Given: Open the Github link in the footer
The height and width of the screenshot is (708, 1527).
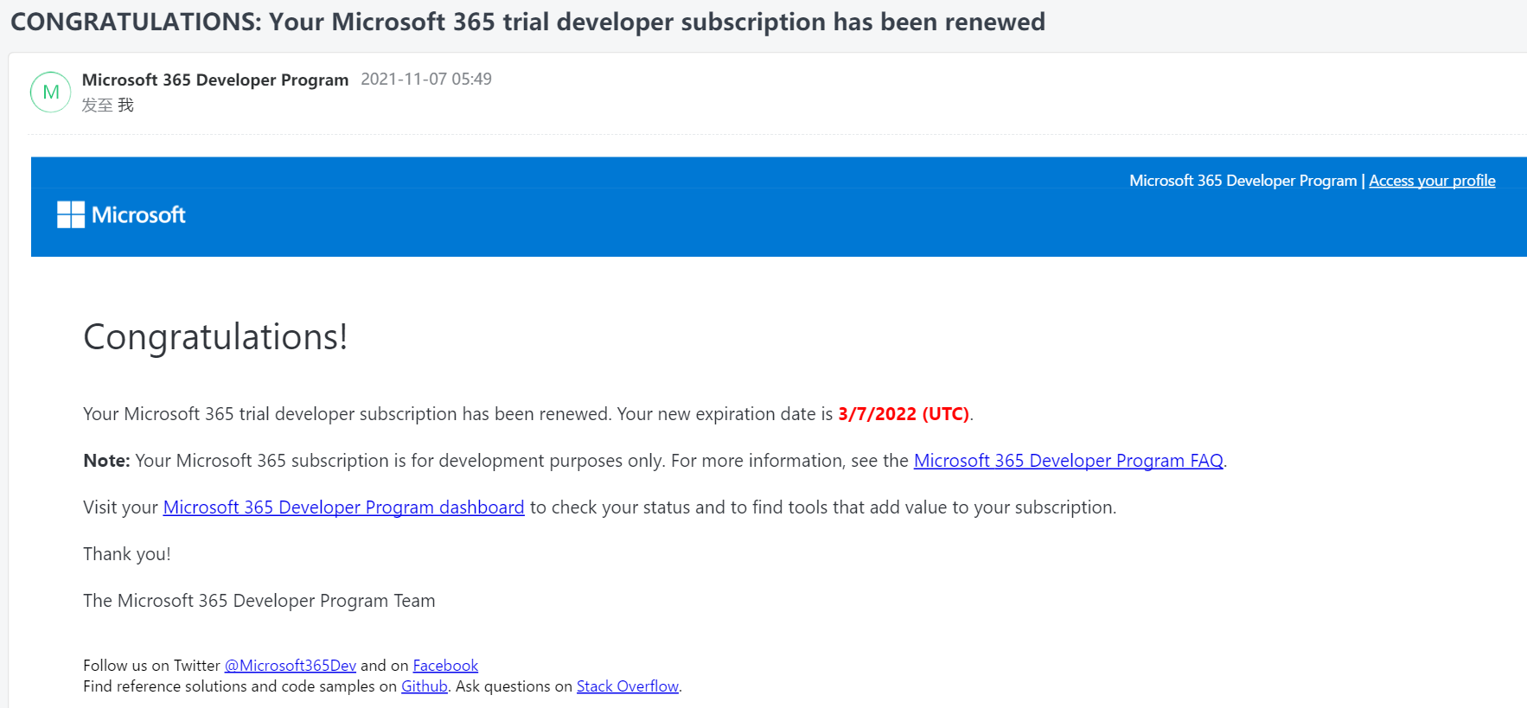Looking at the screenshot, I should [425, 686].
